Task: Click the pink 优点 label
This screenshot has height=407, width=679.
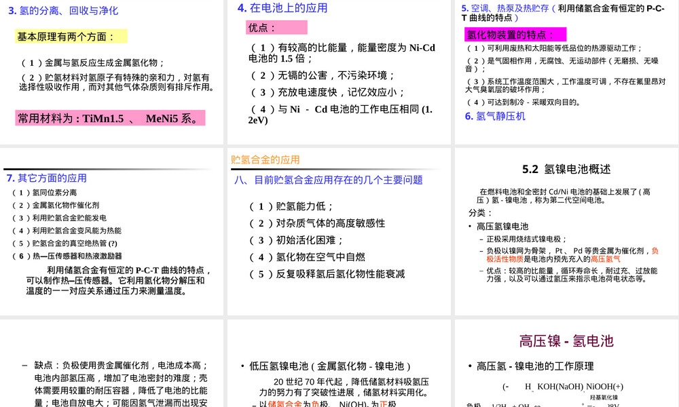Action: (277, 27)
